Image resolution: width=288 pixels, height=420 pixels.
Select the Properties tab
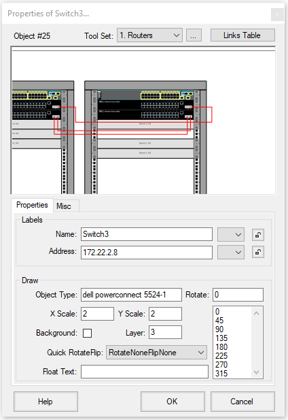(32, 205)
